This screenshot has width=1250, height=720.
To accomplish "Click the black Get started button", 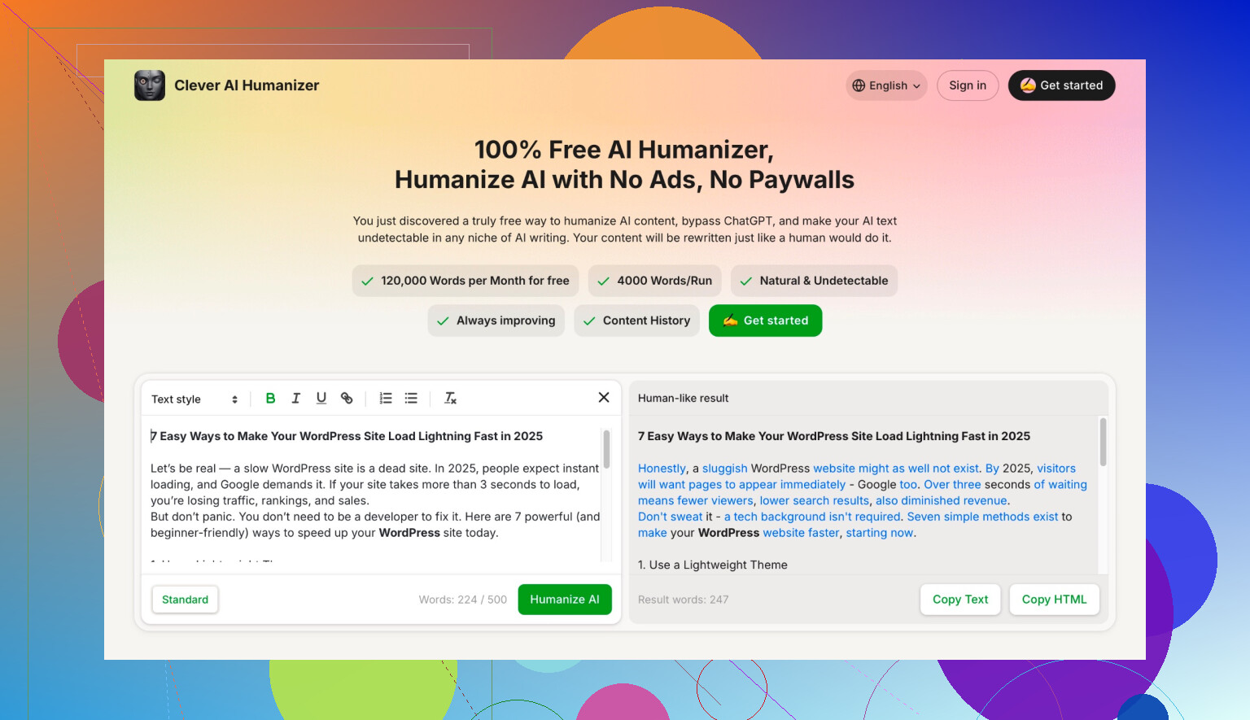I will [1061, 85].
